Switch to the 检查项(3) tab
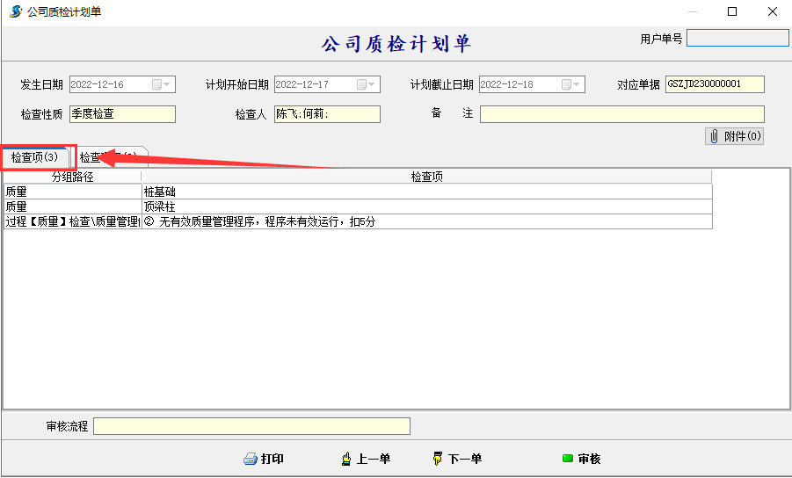 [x=35, y=157]
